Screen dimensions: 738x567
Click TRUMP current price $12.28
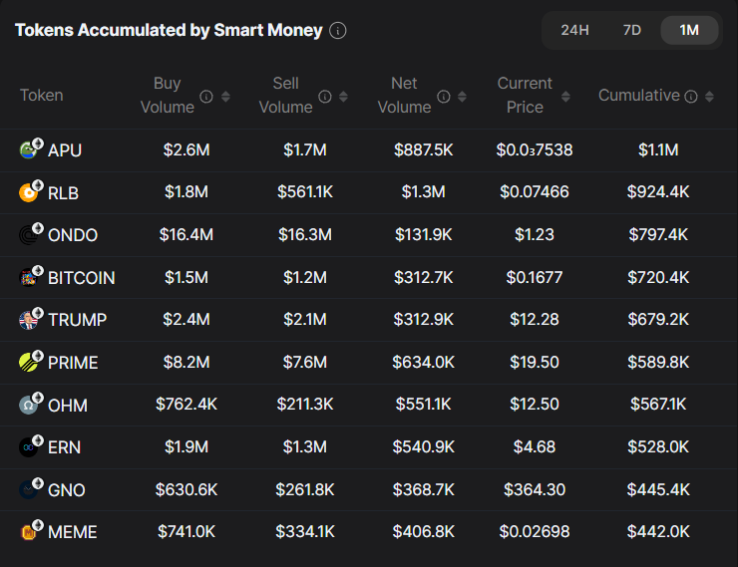[x=535, y=320]
